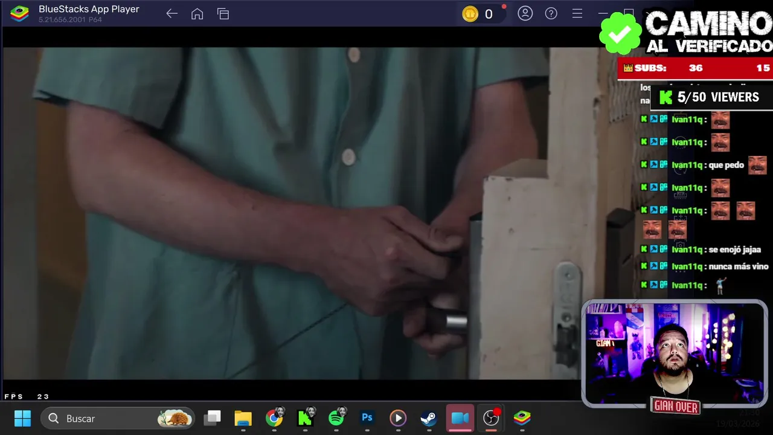Click the CAMINO AL VERIFICADO banner
The width and height of the screenshot is (773, 435).
click(708, 33)
